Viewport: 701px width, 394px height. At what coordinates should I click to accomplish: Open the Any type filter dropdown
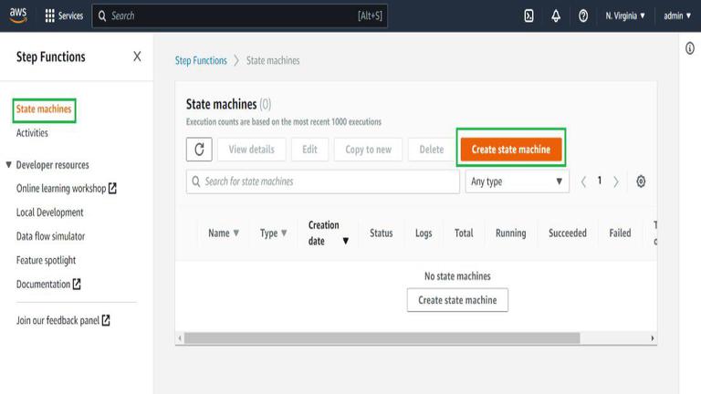coord(518,181)
